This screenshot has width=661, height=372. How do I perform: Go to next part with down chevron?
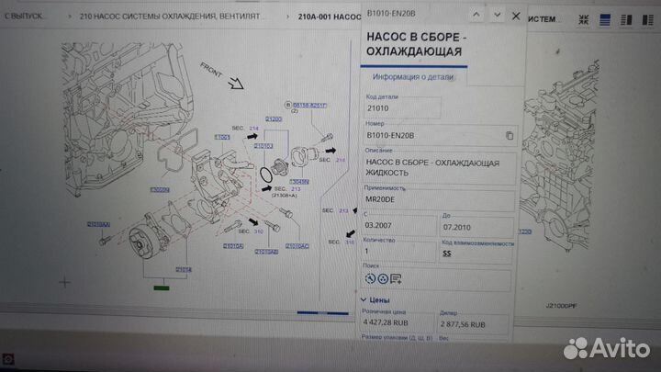(498, 15)
